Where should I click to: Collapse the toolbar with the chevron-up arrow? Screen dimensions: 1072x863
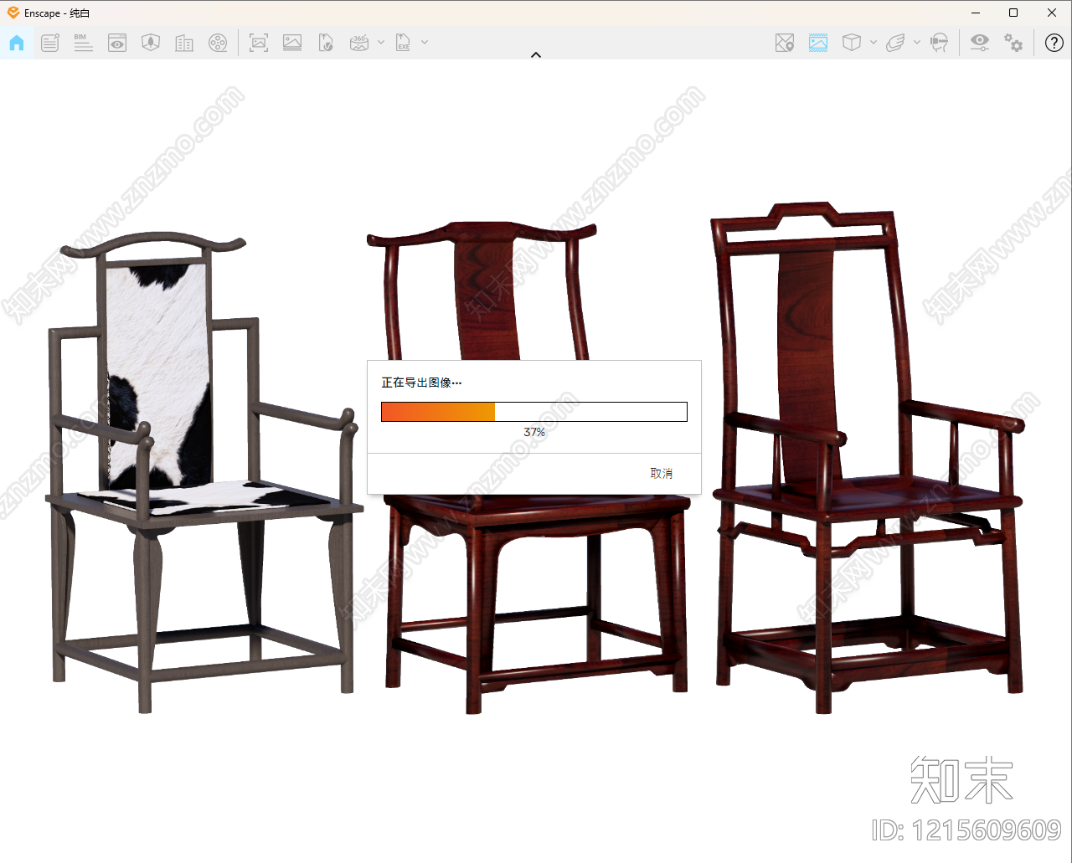tap(536, 55)
